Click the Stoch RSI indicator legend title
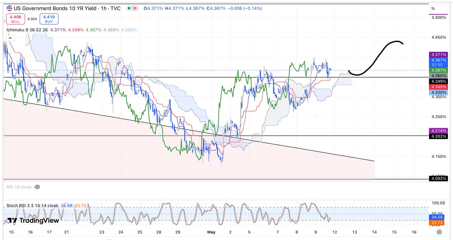 click(x=32, y=205)
